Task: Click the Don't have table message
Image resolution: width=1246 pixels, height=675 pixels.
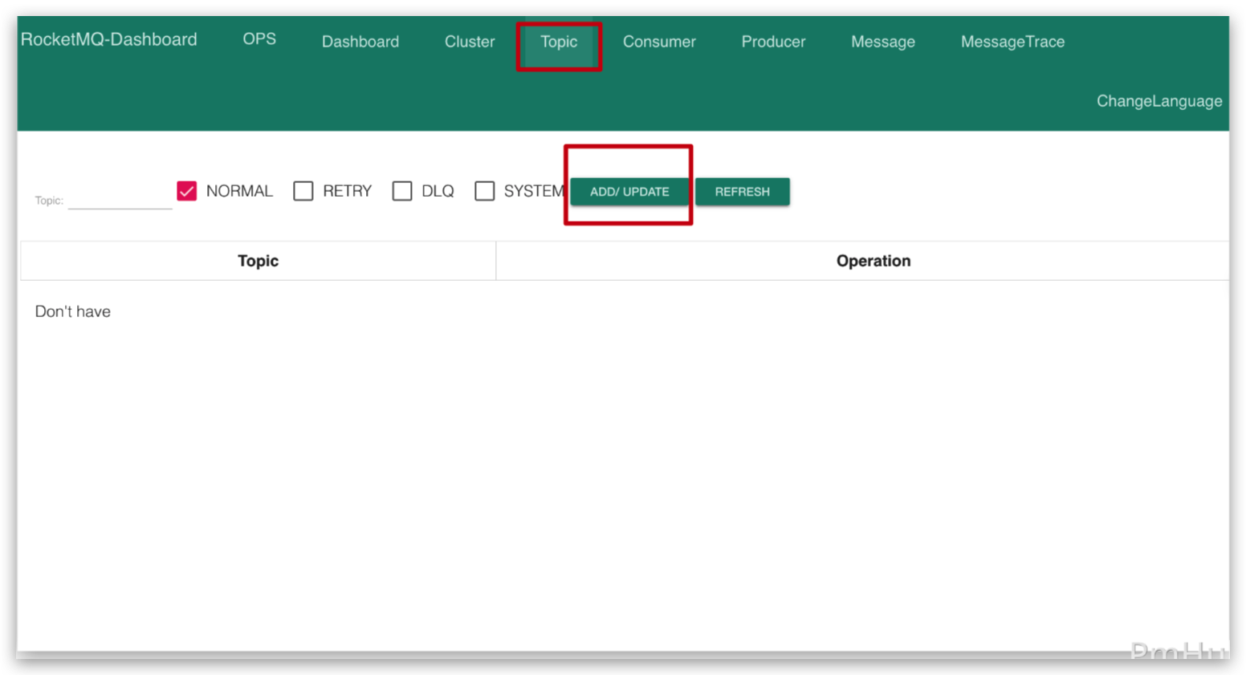Action: [x=72, y=311]
